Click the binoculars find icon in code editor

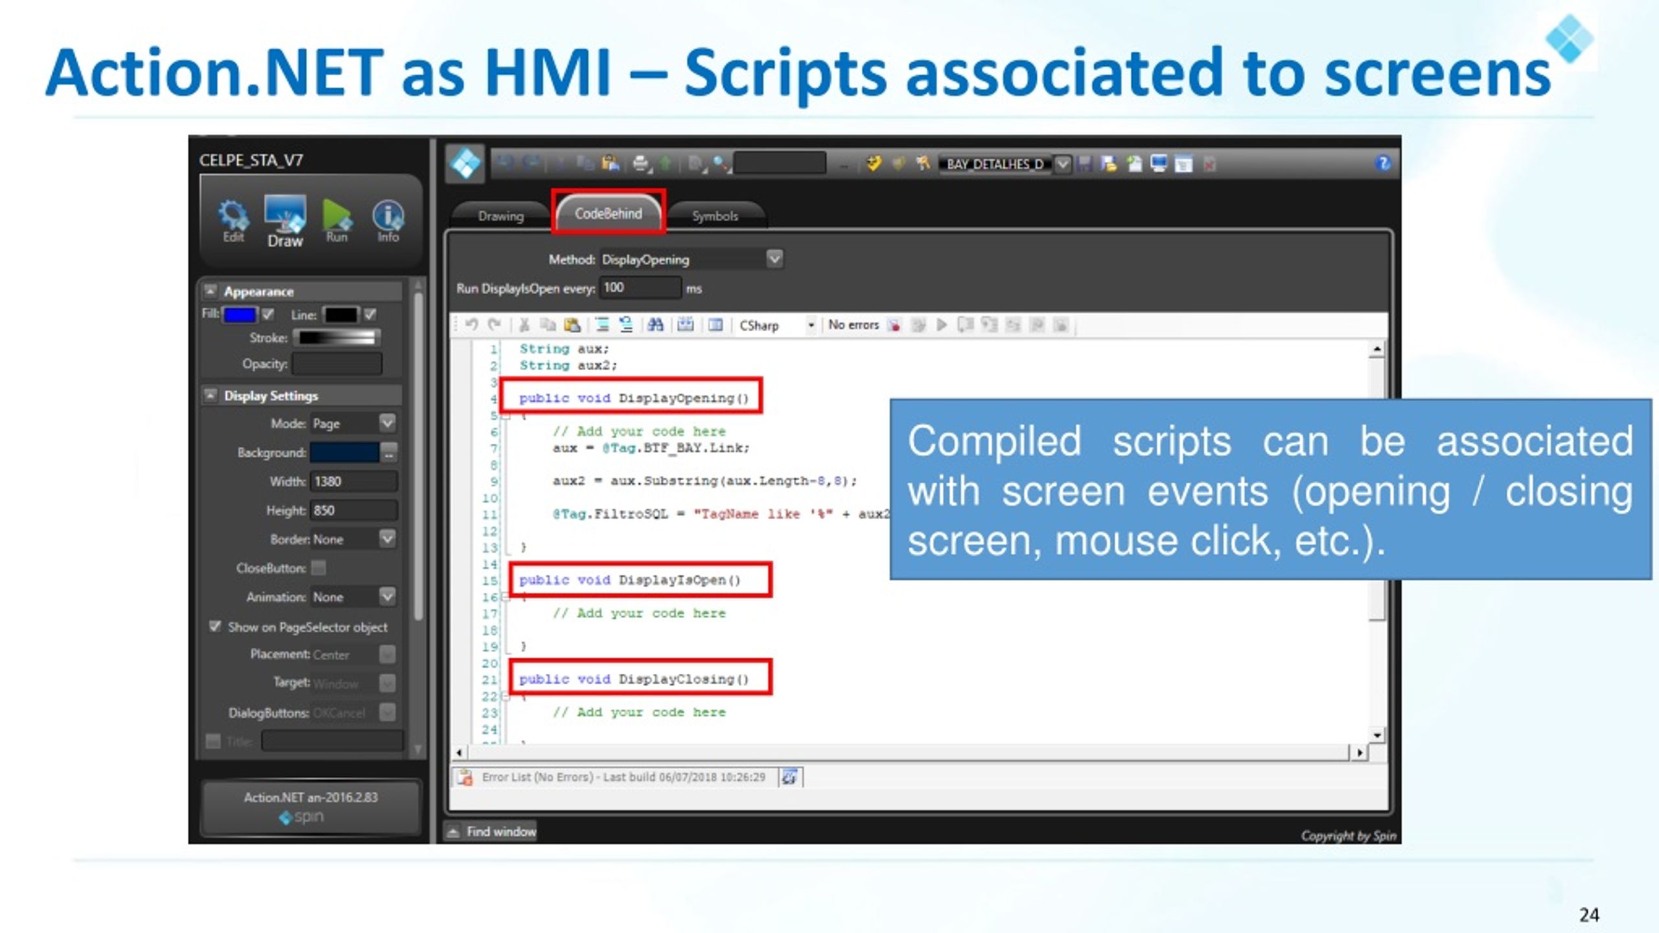pos(655,325)
